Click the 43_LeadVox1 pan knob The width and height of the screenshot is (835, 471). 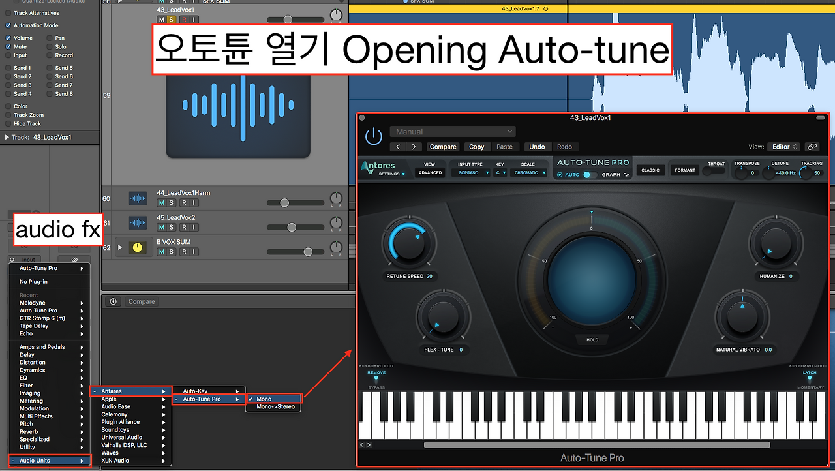click(x=336, y=15)
